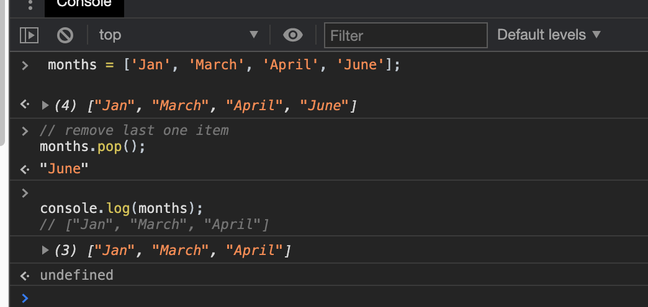
Task: Select the remove last one item comment
Action: coord(134,131)
